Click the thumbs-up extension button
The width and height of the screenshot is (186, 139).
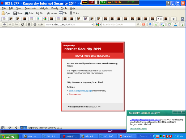(x=169, y=24)
